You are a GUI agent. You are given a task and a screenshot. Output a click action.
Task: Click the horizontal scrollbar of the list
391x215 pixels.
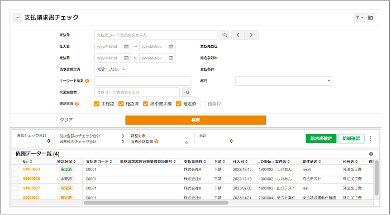pyautogui.click(x=156, y=203)
